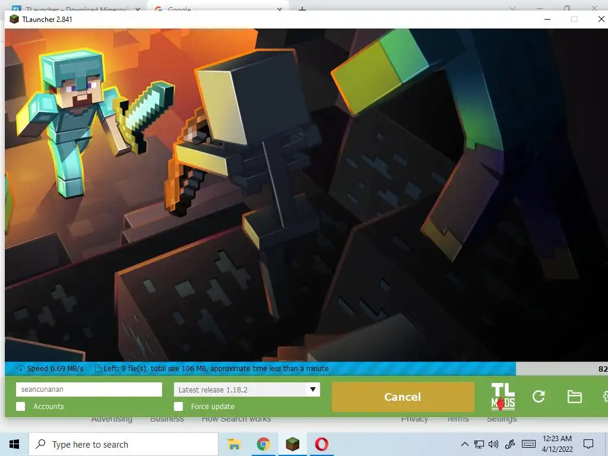Screen dimensions: 608x456
Task: Open a new browser tab with plus
Action: pos(302,8)
